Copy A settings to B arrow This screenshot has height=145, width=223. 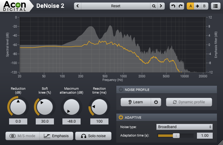(198, 6)
